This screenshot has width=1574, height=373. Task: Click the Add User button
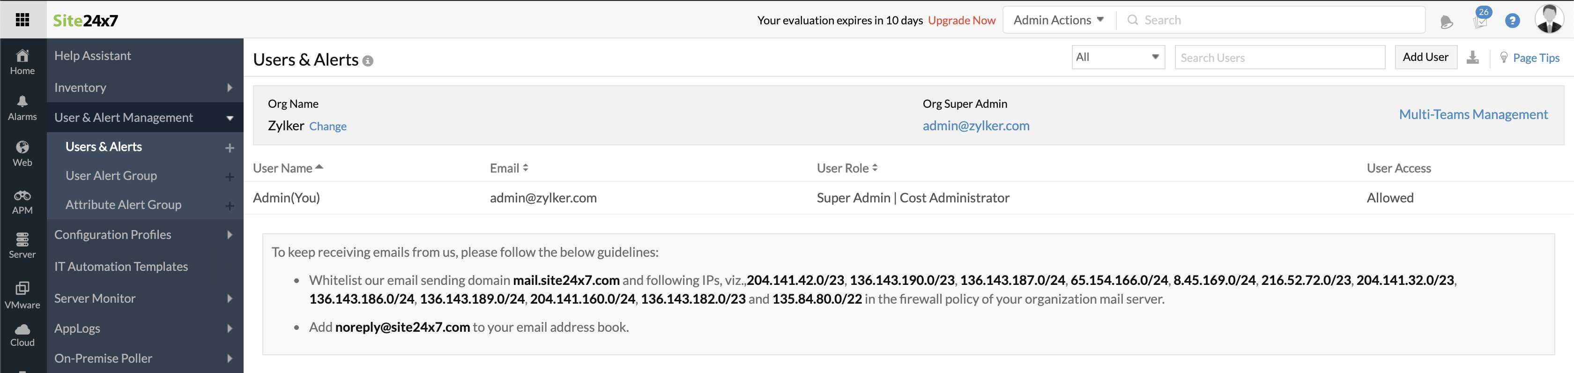pyautogui.click(x=1425, y=58)
